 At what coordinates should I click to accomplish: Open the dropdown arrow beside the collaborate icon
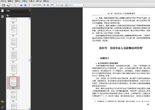[x=11, y=5]
